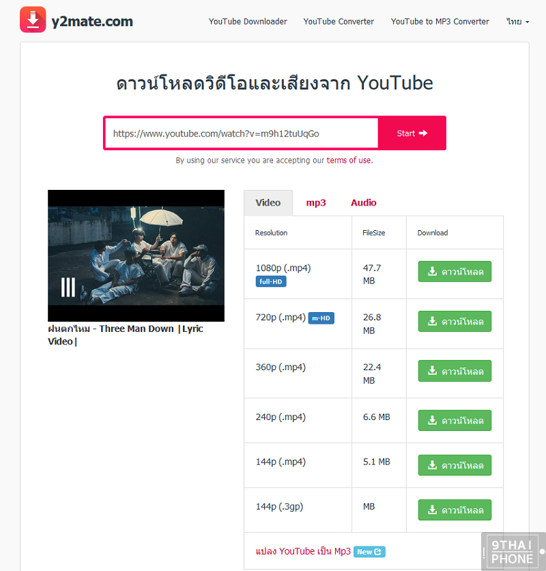This screenshot has height=571, width=546.
Task: Click the full-HD badge
Action: tap(271, 281)
